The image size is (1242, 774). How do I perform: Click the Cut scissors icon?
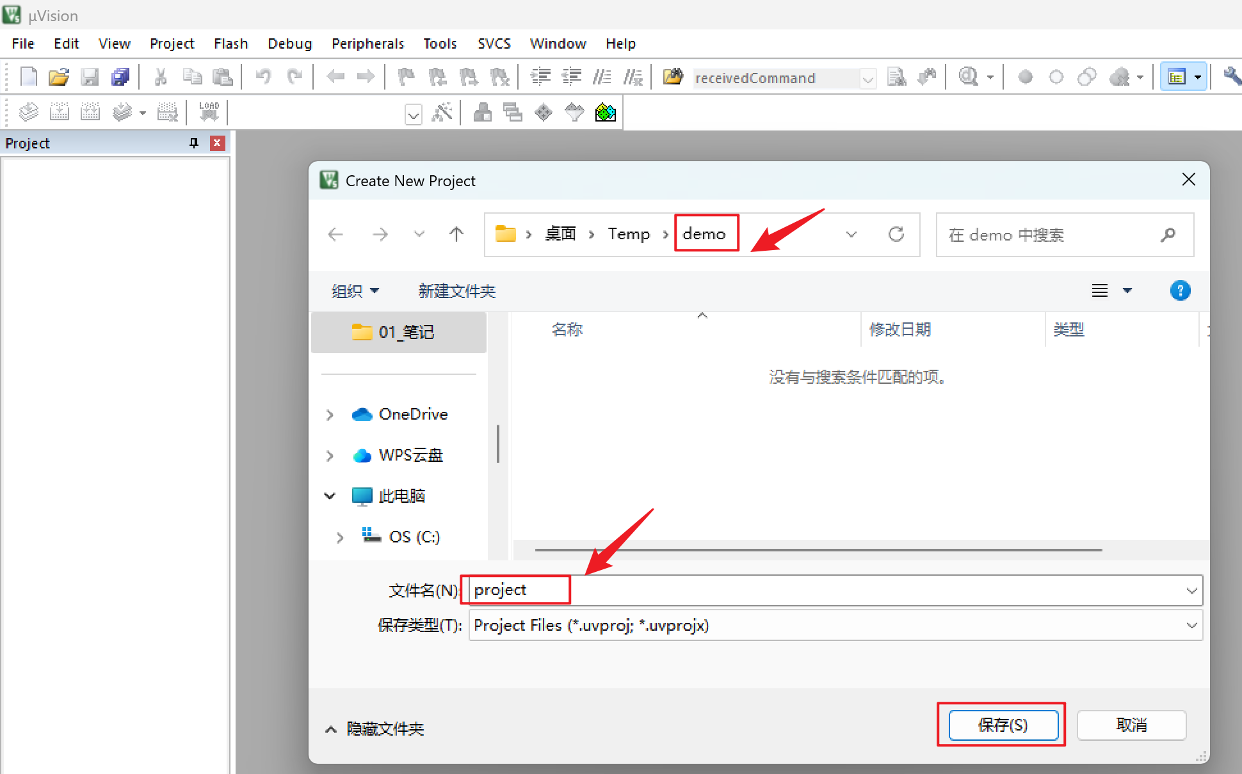pos(161,77)
